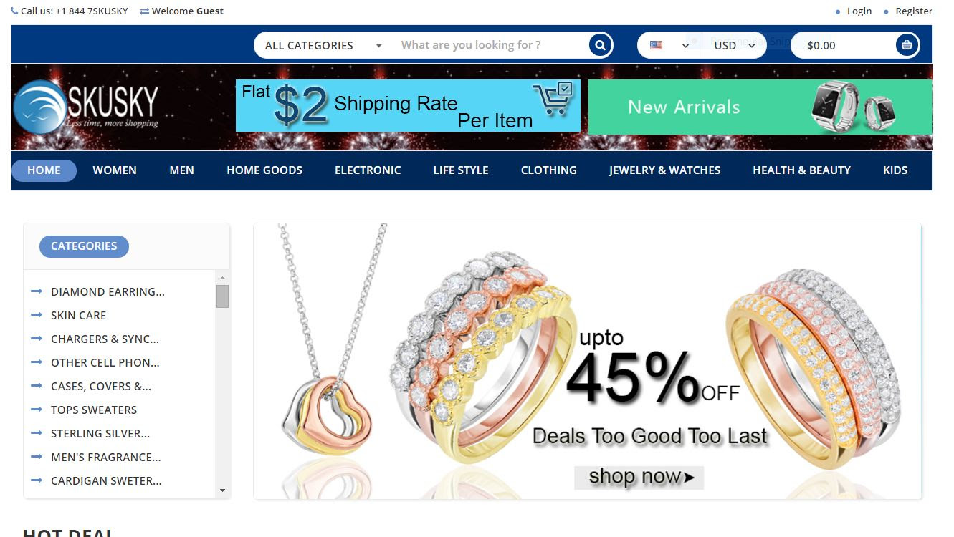Select the ELECTRONIC menu item
Viewport: 954px width, 537px height.
tap(368, 170)
